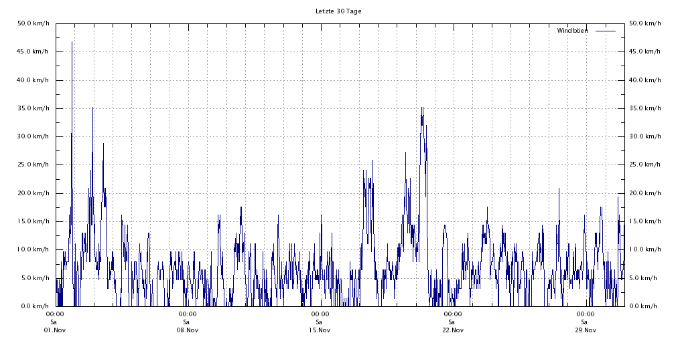
Task: Select the 08.Nov date label on the x-axis
Action: pyautogui.click(x=188, y=330)
